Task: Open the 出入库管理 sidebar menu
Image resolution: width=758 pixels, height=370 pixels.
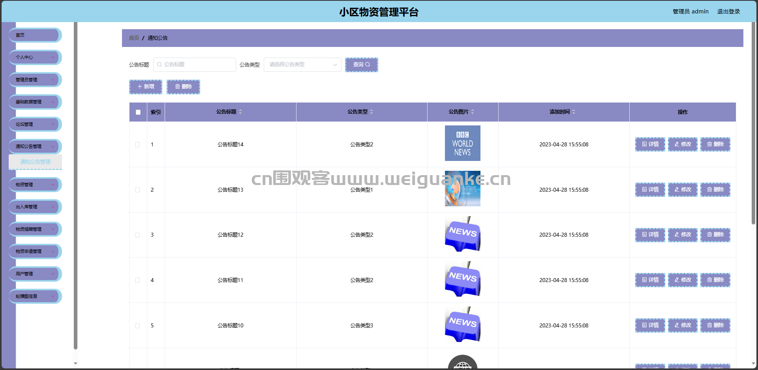Action: [x=35, y=207]
